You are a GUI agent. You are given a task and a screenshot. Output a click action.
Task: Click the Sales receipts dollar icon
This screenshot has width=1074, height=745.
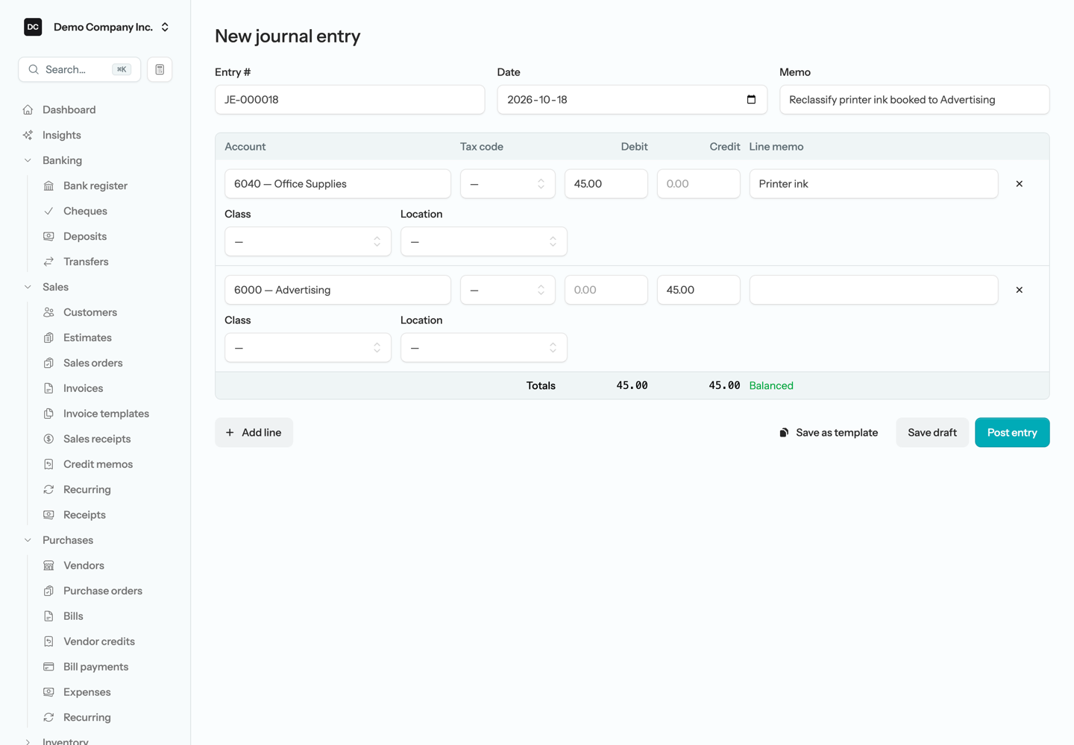[48, 439]
